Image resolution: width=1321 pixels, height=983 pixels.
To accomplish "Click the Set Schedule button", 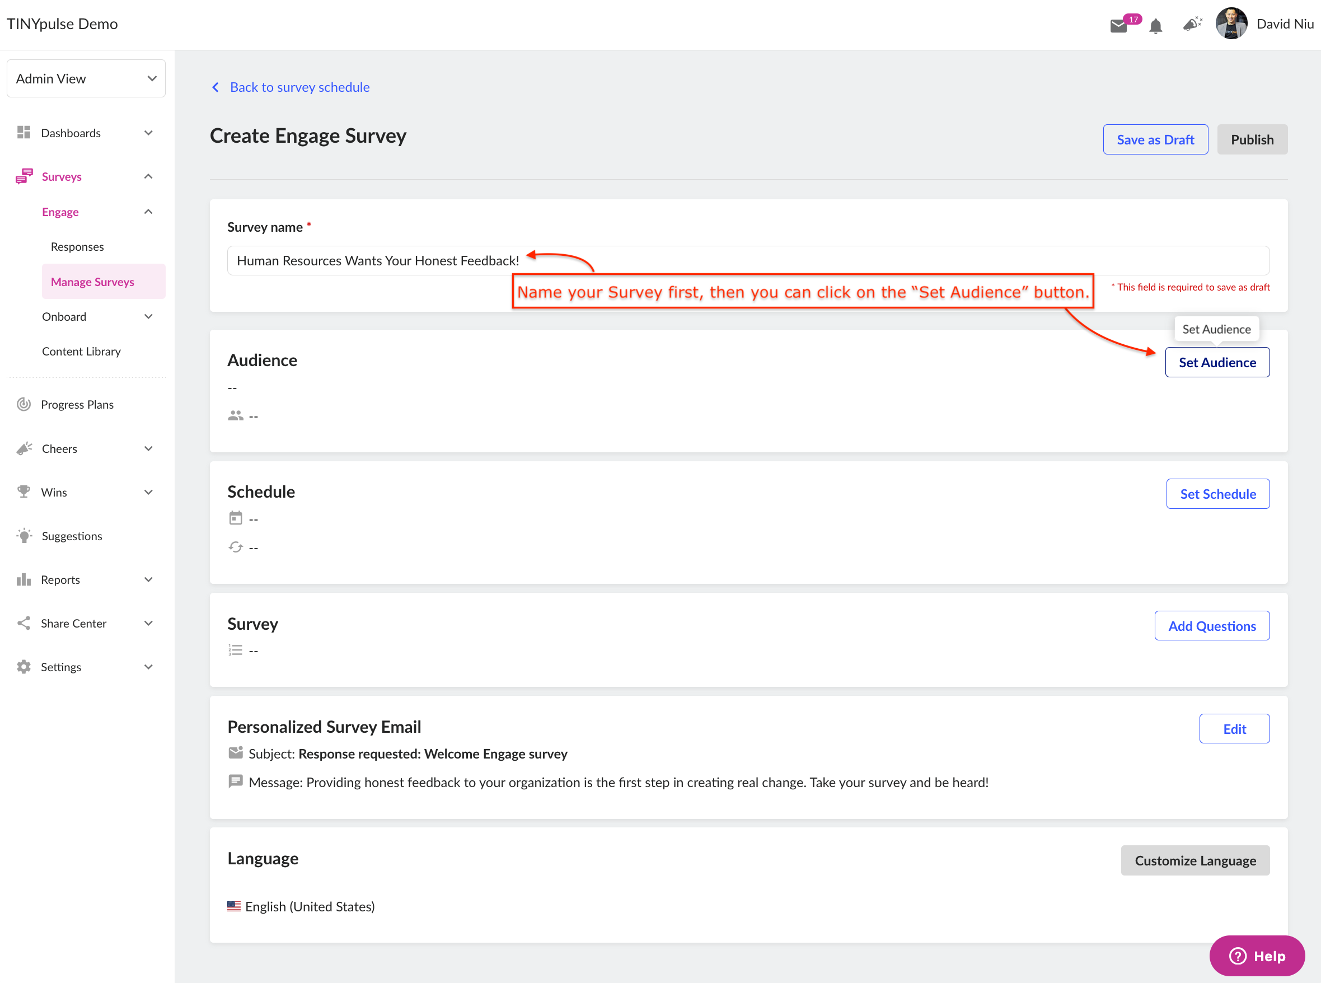I will [x=1217, y=494].
